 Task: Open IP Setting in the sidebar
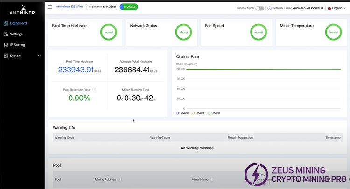click(17, 45)
